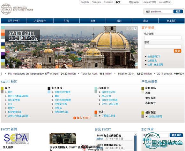Open the 培训 navigation menu
Viewport: 185px width, 151px height.
[119, 21]
